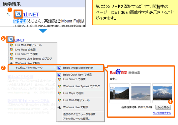Click the Windows logo icon beside Live Mail in the first menu
This screenshot has width=178, height=125.
(11, 45)
